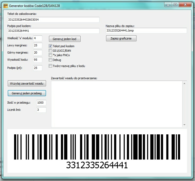Screen dimensions: 195x181
Task: Select the Nazwa pliku do zapisu field
Action: [x=146, y=31]
